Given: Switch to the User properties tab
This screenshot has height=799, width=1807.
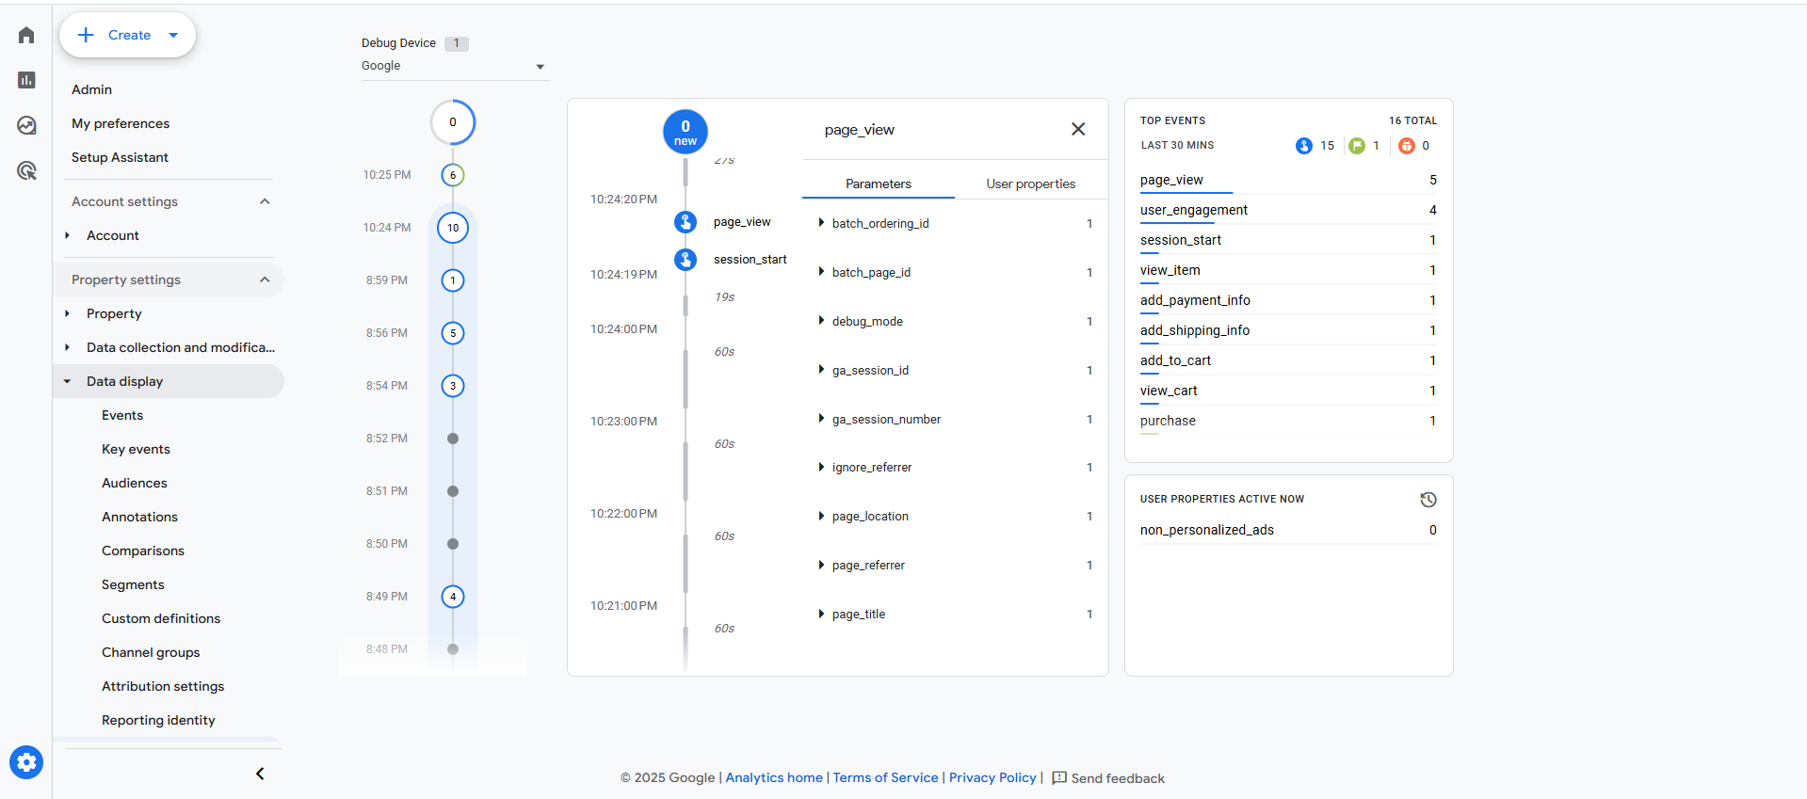Looking at the screenshot, I should point(1030,184).
